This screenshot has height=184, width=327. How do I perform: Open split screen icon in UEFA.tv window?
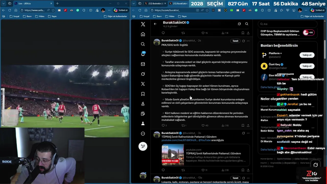(x=91, y=10)
